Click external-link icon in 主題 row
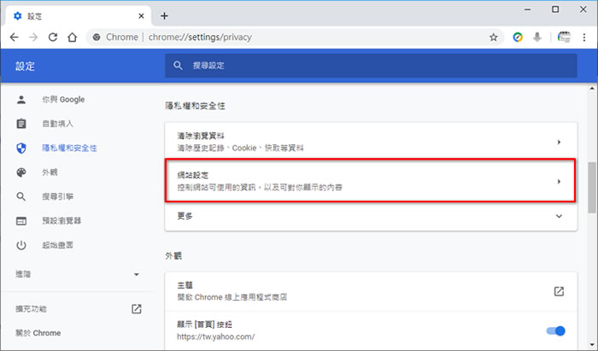This screenshot has width=598, height=351. (559, 291)
